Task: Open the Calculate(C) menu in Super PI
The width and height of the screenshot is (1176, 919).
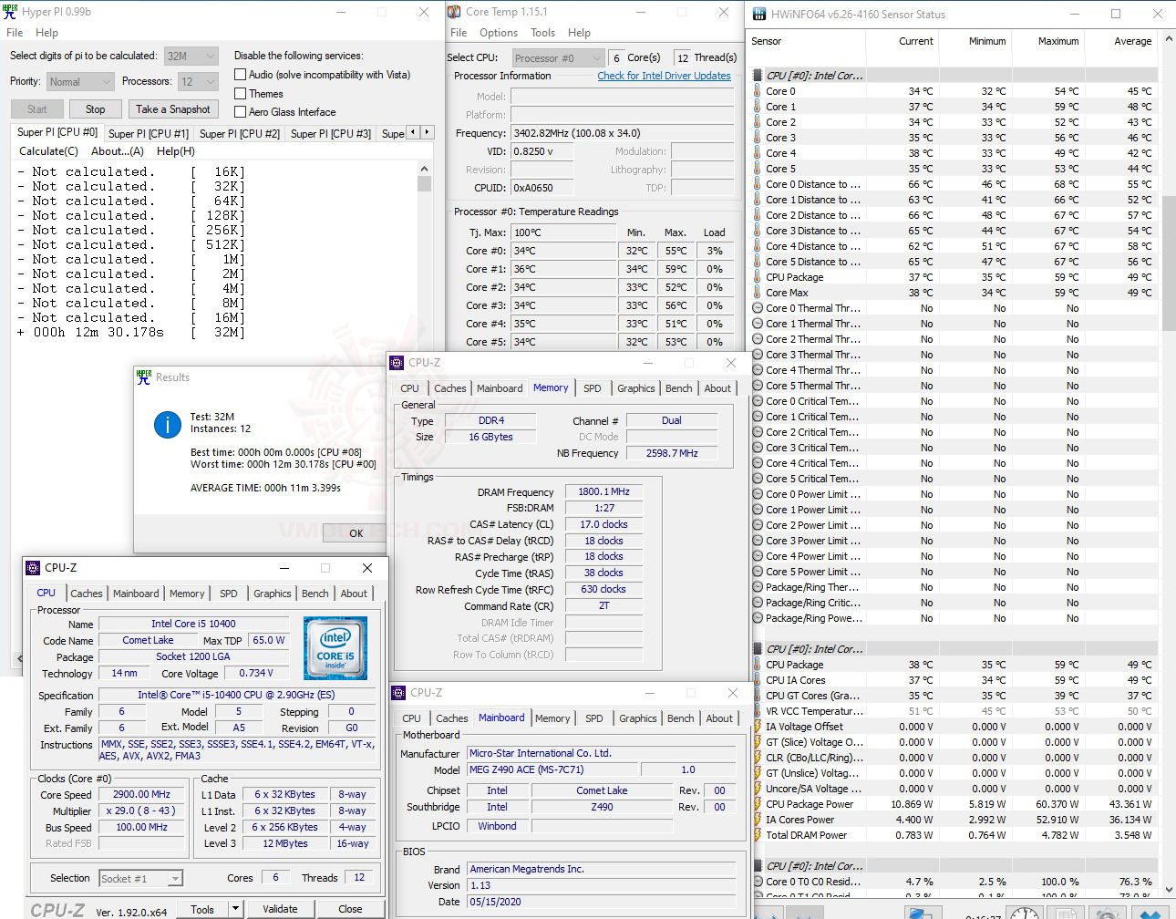Action: (49, 151)
